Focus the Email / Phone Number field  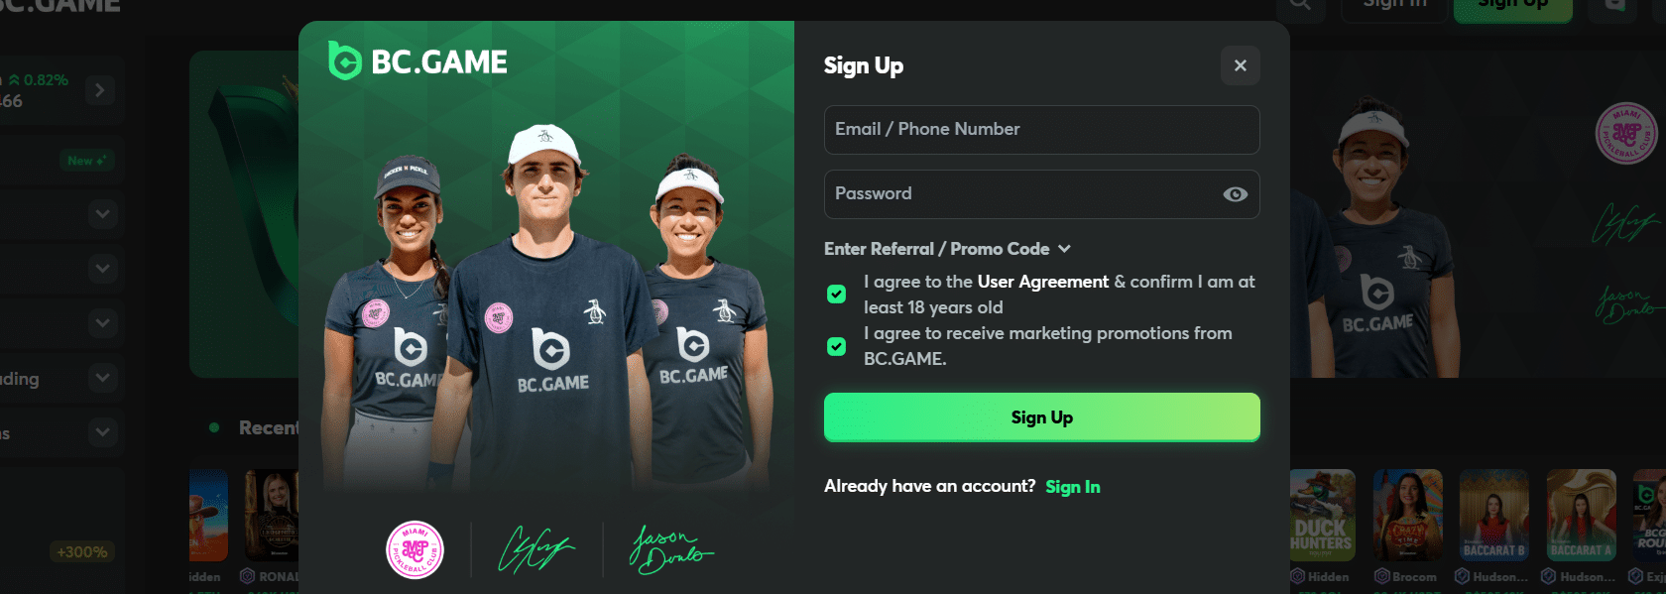[1042, 130]
